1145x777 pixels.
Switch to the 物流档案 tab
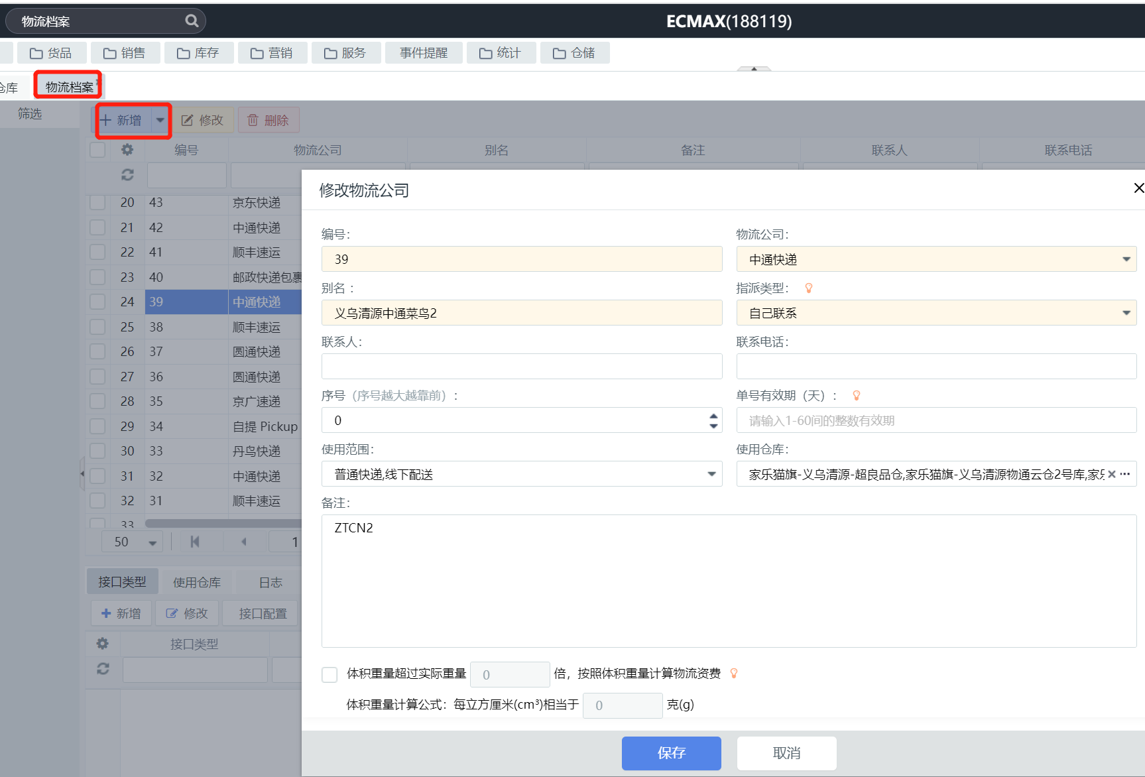tap(69, 87)
